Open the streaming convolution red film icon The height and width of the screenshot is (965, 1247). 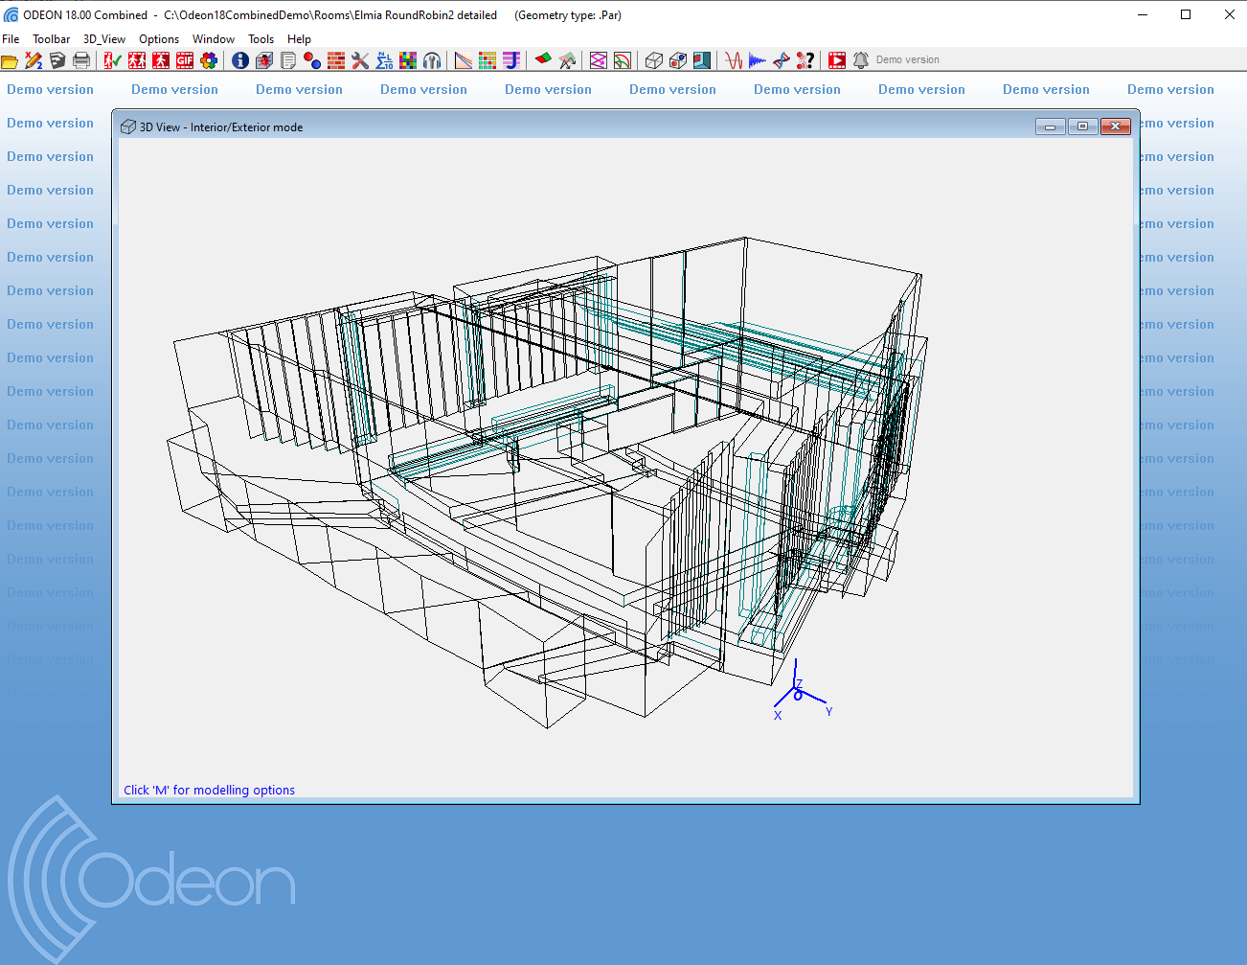[836, 59]
